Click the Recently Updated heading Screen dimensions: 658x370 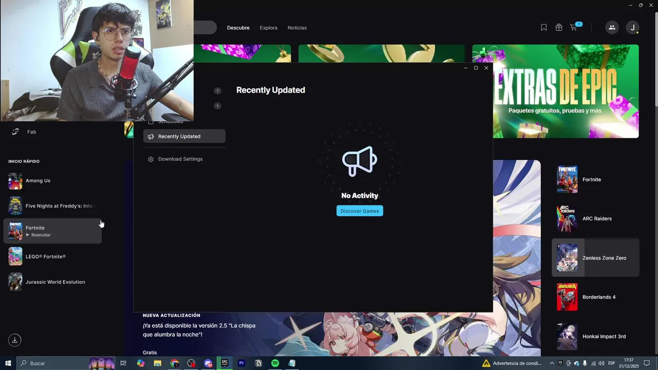[270, 90]
